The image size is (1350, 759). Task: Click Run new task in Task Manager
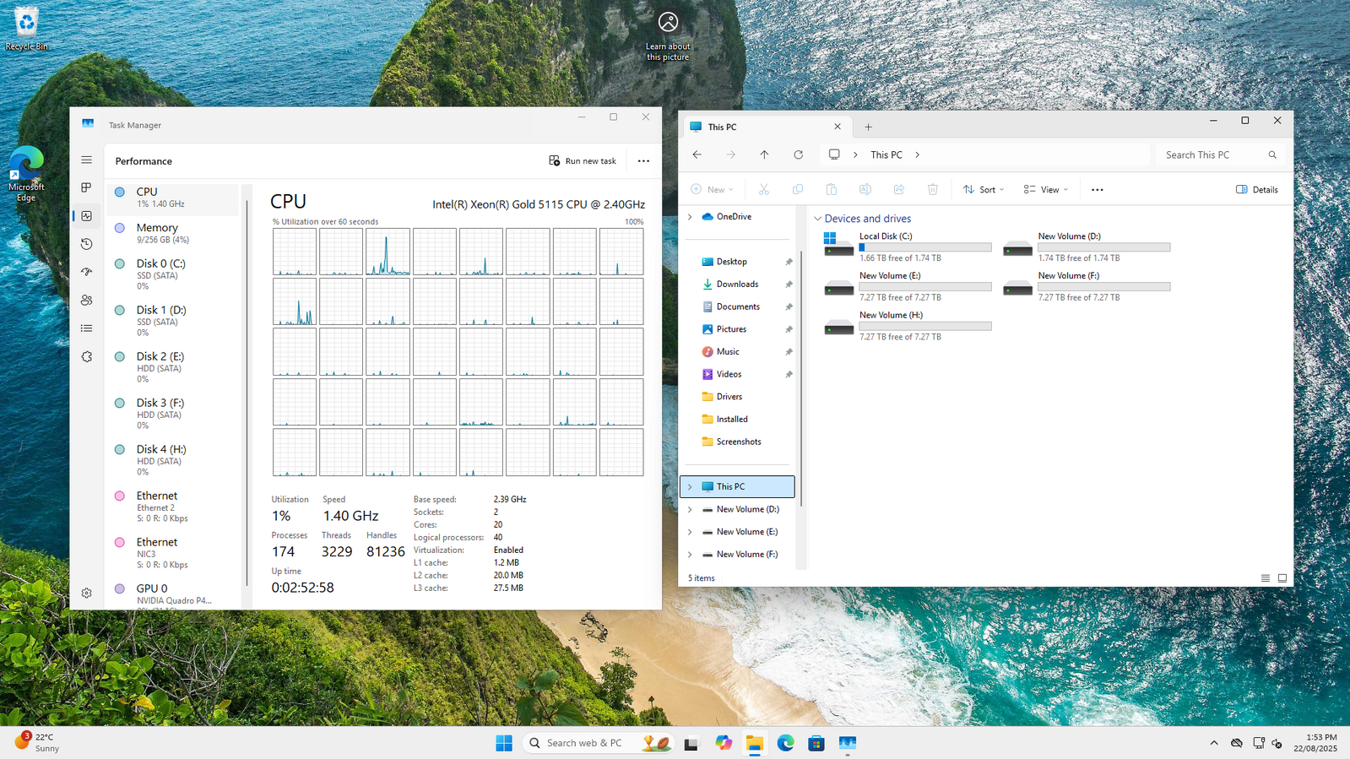click(x=583, y=160)
